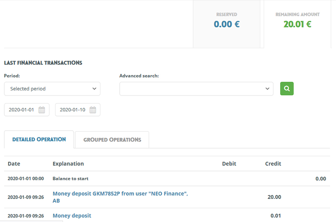Click into the start date field 2020-01-01
The height and width of the screenshot is (222, 336).
27,110
